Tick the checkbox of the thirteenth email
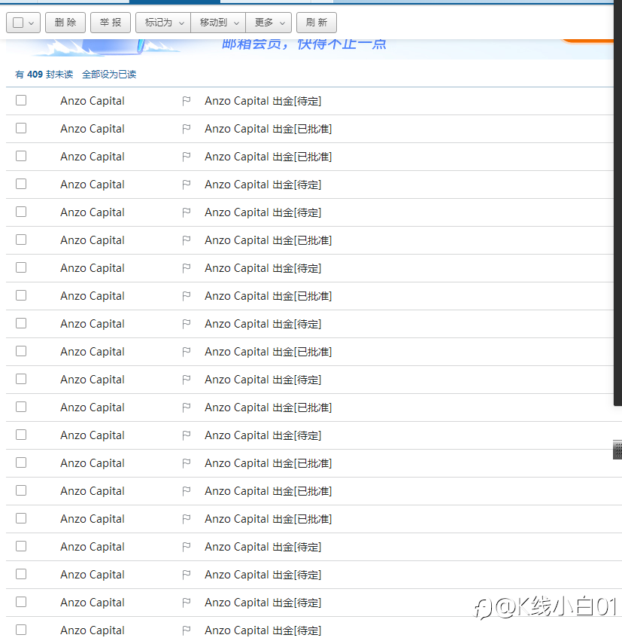 (21, 435)
